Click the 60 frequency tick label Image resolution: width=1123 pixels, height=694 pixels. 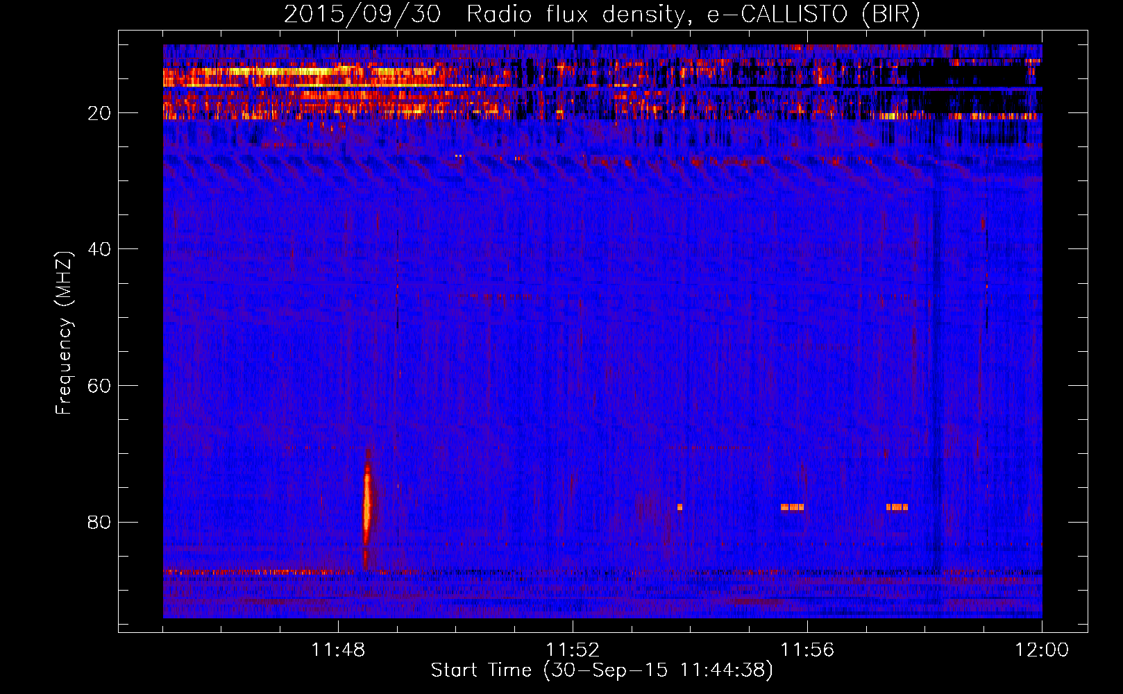(x=100, y=386)
